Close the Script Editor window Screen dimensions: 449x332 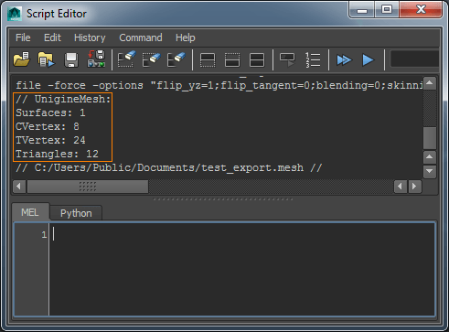point(421,10)
